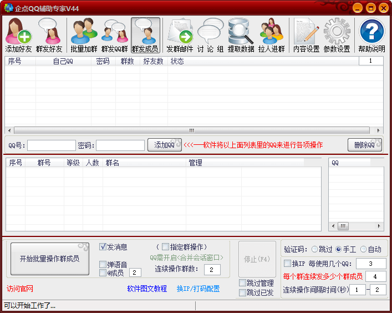Click the 群号 column header
The height and width of the screenshot is (313, 392).
(44, 163)
